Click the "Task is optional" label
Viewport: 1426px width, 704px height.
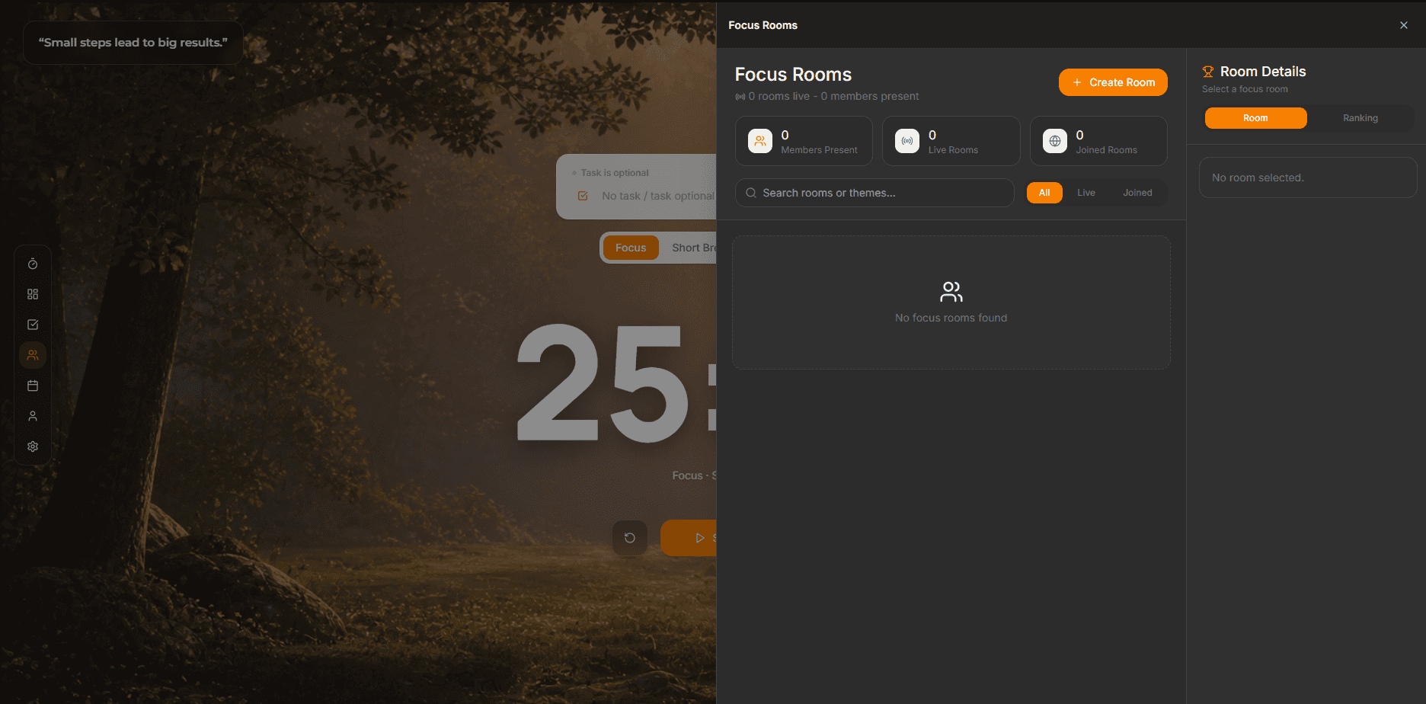(615, 173)
